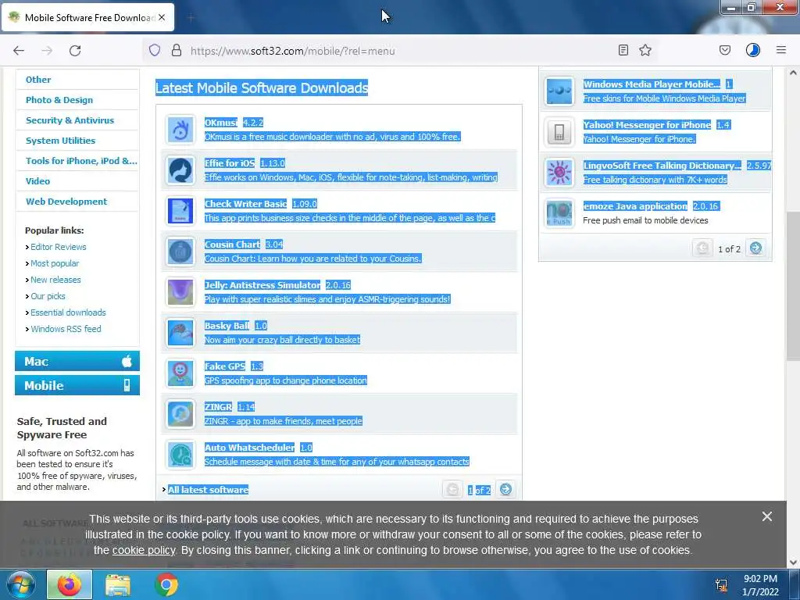800x600 pixels.
Task: Open the Other category
Action: coord(38,80)
